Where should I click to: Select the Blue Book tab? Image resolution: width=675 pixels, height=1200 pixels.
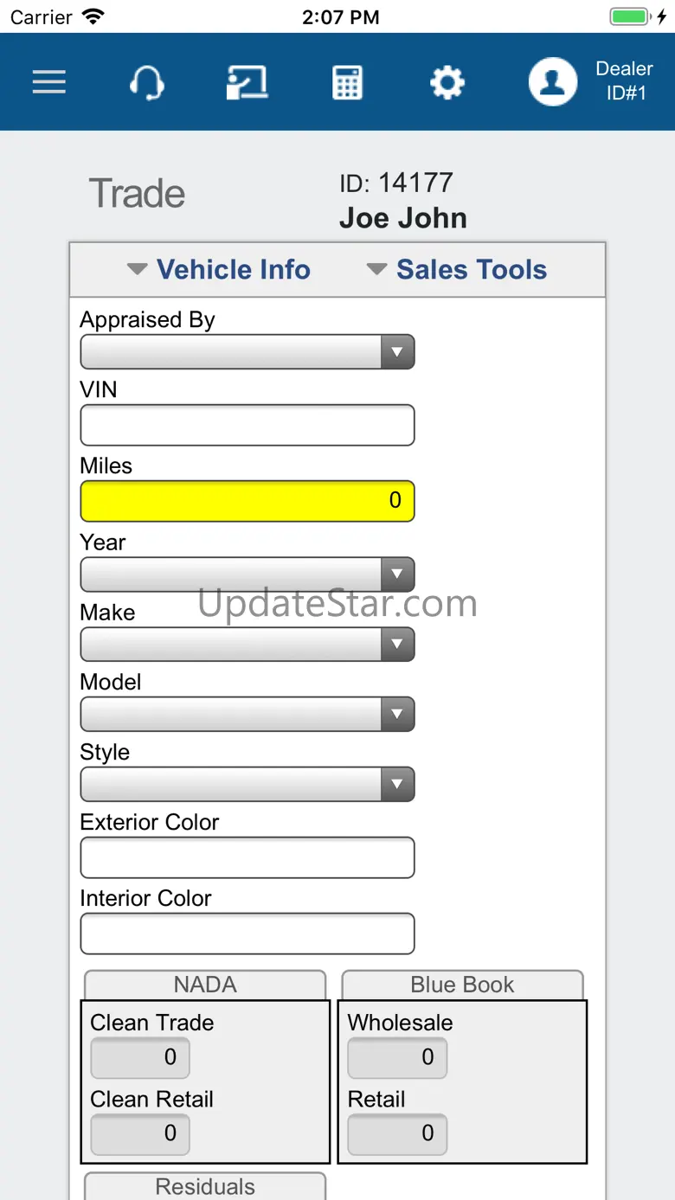pos(462,985)
